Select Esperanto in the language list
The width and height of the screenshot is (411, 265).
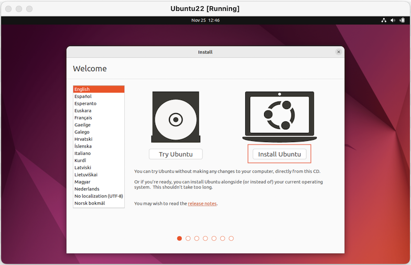(99, 104)
